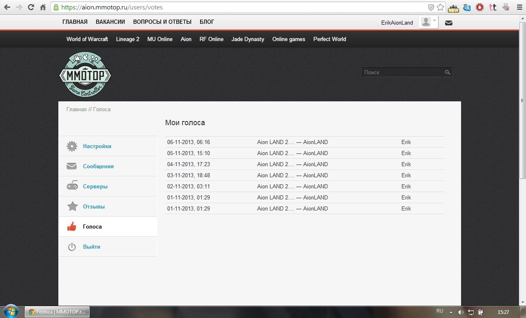Image resolution: width=526 pixels, height=318 pixels.
Task: Open the Голоса sidebar item
Action: tap(92, 226)
